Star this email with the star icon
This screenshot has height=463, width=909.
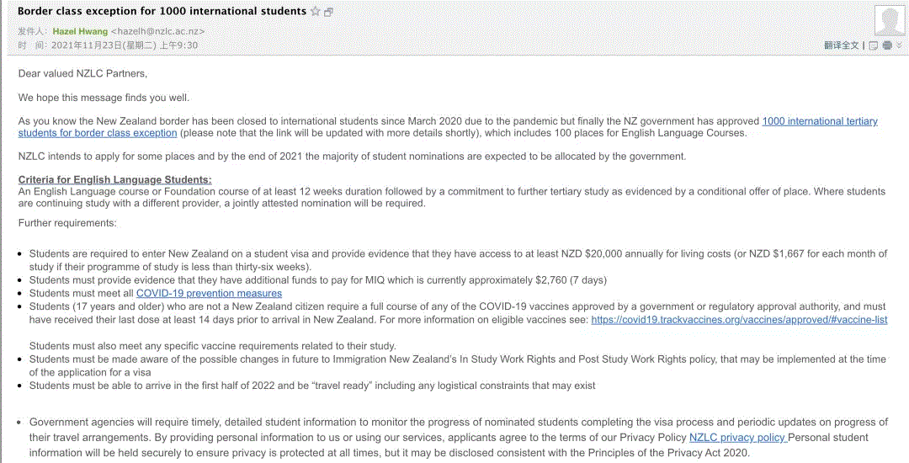[x=316, y=12]
